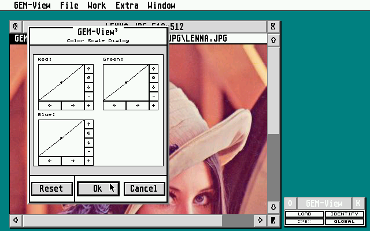This screenshot has height=231, width=370.
Task: Click the Green curve center reset icon
Action: pyautogui.click(x=154, y=78)
